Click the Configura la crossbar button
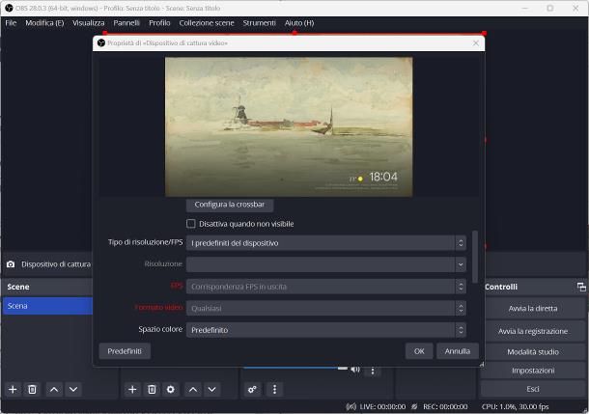Image resolution: width=589 pixels, height=414 pixels. (x=230, y=205)
